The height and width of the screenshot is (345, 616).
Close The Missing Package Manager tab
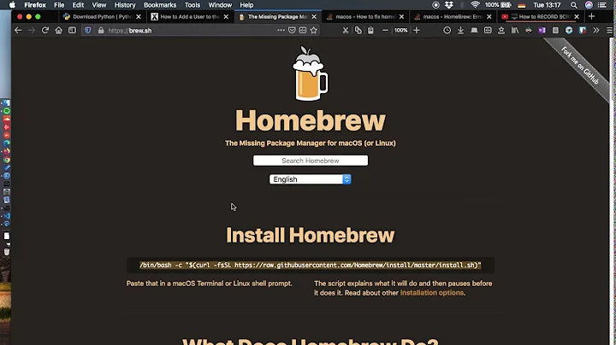pos(314,17)
